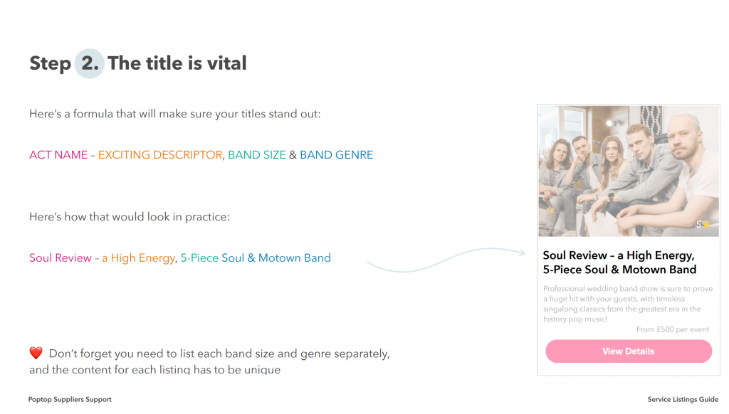This screenshot has height=414, width=729.
Task: Open Service Listings Guide footer link
Action: tap(683, 400)
